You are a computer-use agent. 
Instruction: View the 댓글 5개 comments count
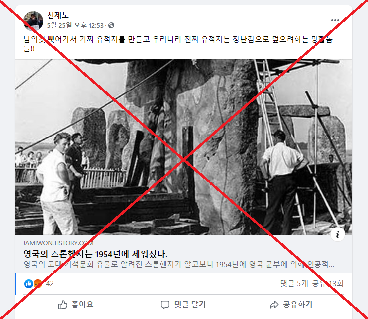click(294, 283)
